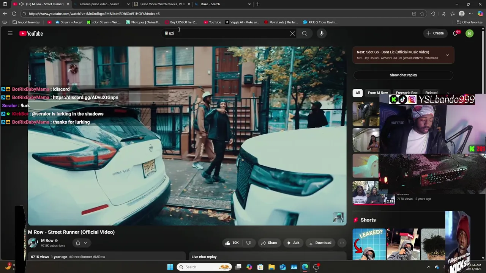
Task: Open the notification options dropdown arrow beside the bell
Action: point(85,243)
